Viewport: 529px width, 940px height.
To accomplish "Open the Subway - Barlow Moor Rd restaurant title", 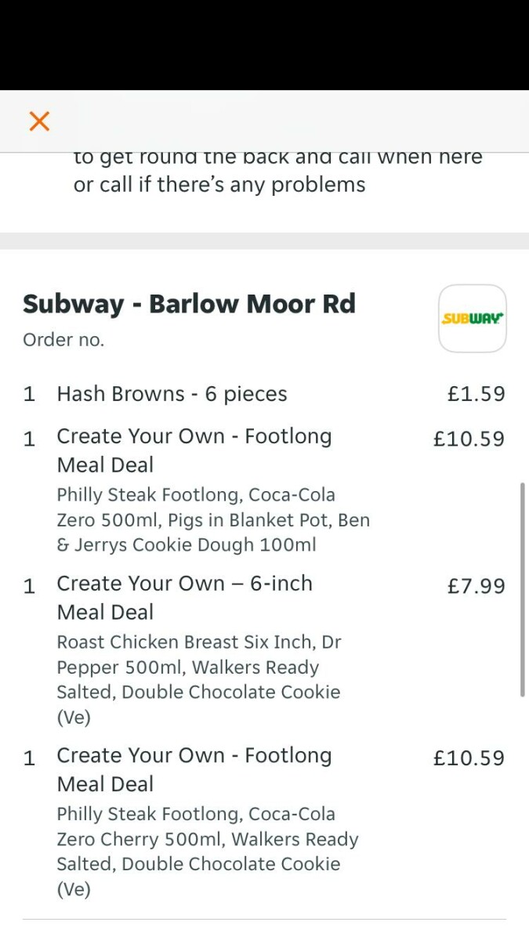I will click(189, 304).
